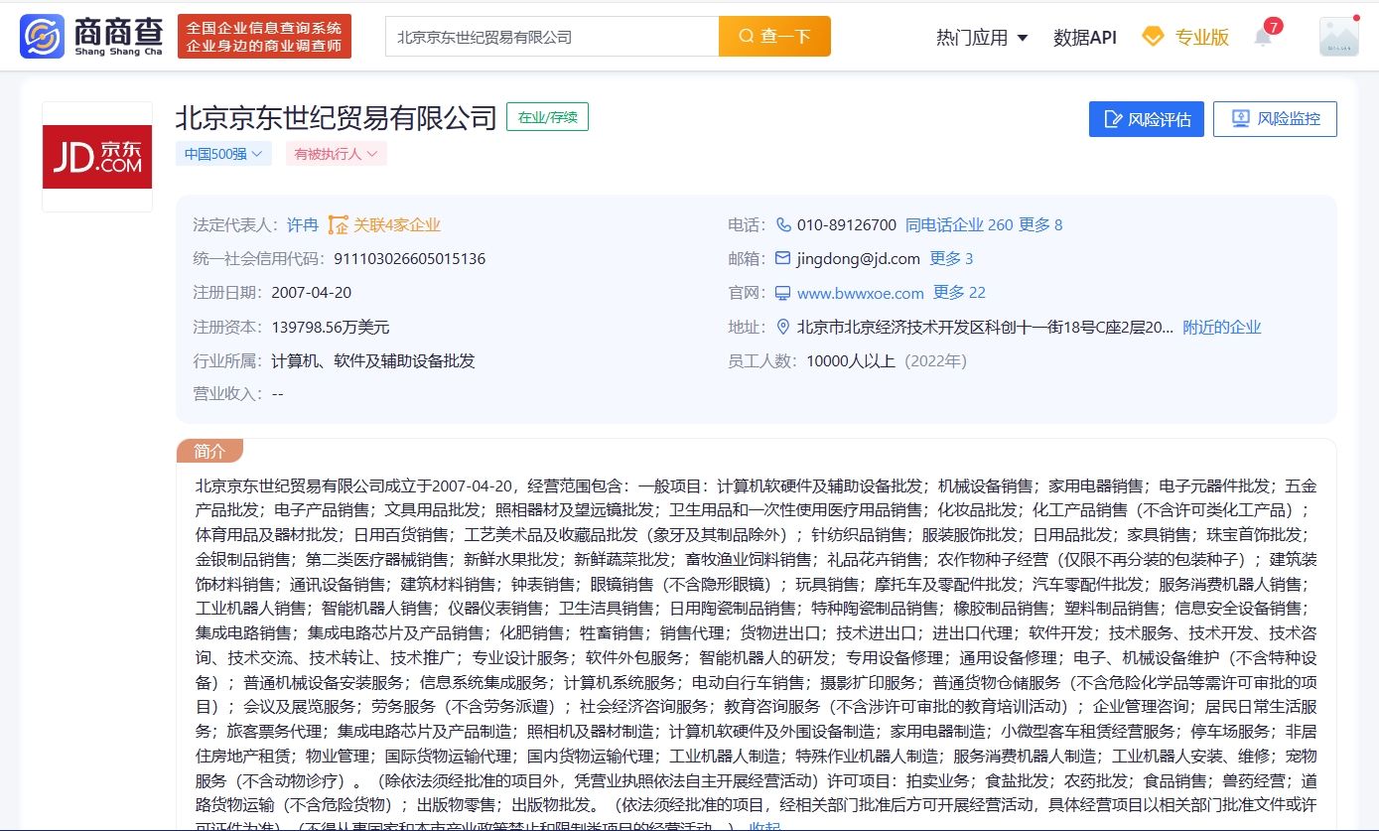Click the 简介 section tab label
This screenshot has width=1379, height=831.
(x=209, y=451)
